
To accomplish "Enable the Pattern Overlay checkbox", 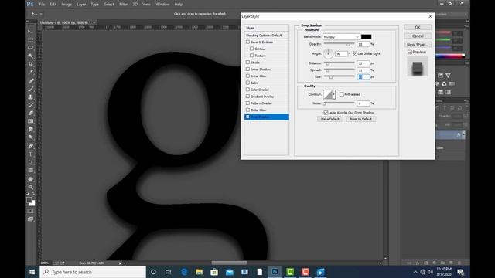I will click(x=247, y=103).
